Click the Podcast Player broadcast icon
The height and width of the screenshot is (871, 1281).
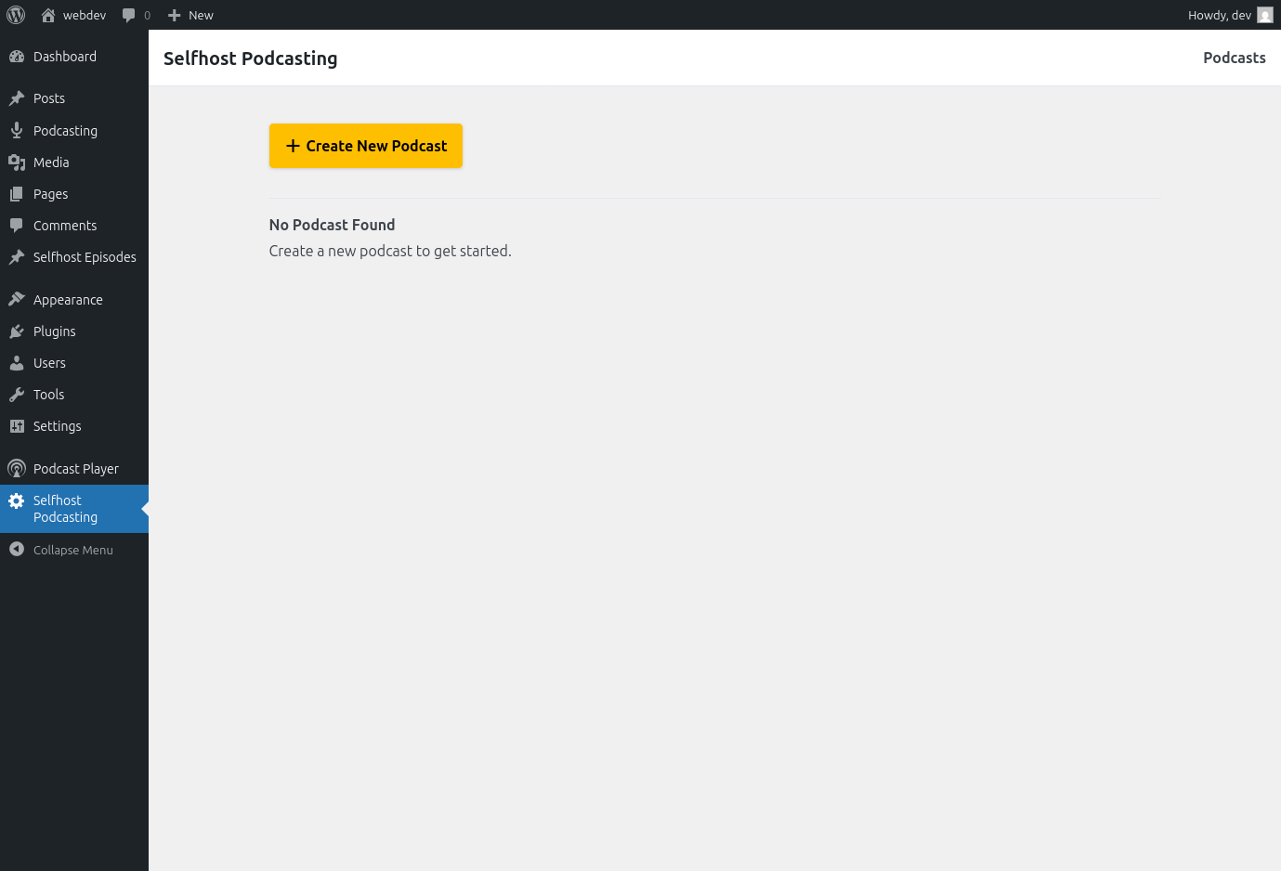tap(17, 469)
